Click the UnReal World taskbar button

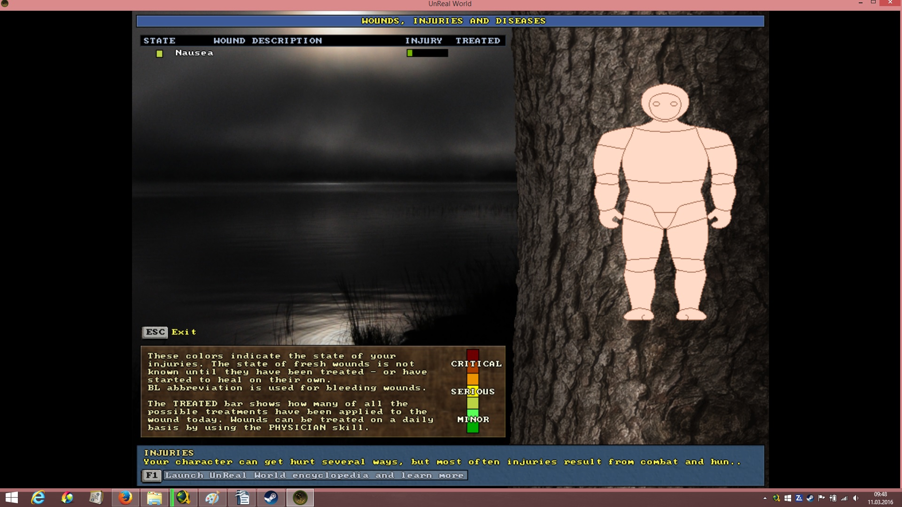point(300,498)
